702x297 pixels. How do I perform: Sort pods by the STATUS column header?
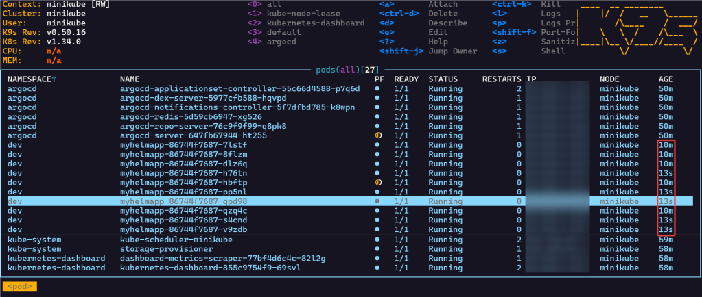click(443, 80)
